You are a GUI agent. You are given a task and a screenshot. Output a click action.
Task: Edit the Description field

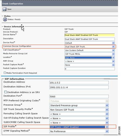[x=89, y=39]
